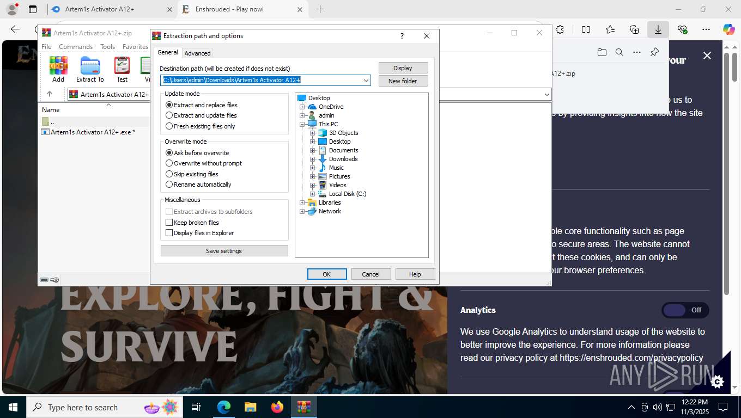Select Skip existing files option
The width and height of the screenshot is (741, 418).
point(192,174)
